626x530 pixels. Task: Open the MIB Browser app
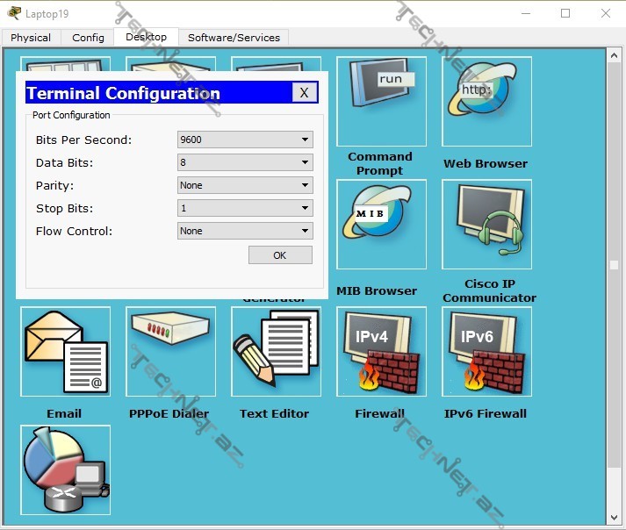pos(381,225)
